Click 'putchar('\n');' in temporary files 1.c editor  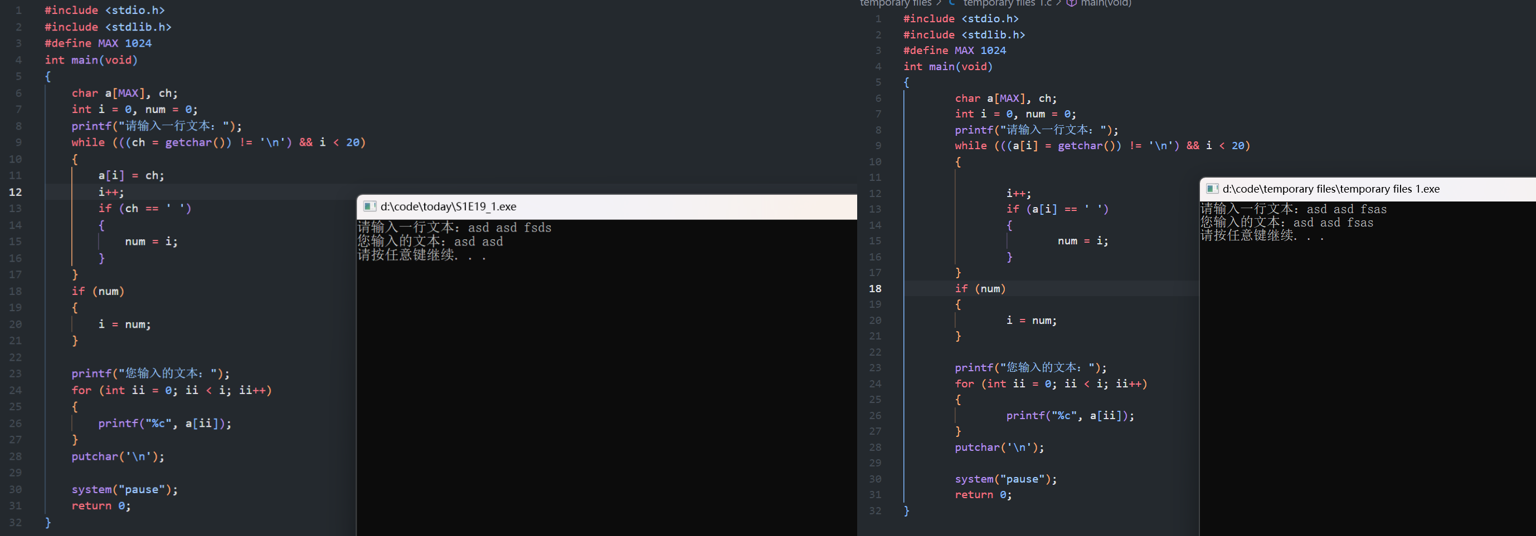(x=999, y=448)
